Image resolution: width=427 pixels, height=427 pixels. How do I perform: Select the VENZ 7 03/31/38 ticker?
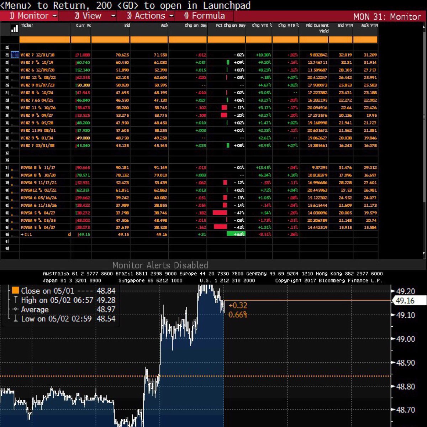(x=38, y=145)
